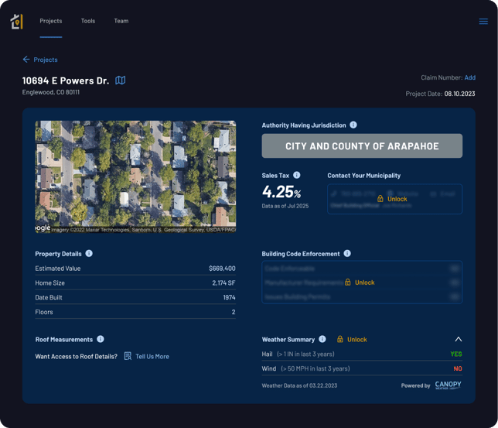Open the aerial satellite property image

[135, 176]
